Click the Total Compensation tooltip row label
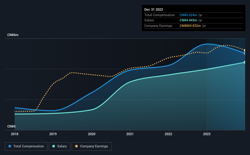 [160, 15]
